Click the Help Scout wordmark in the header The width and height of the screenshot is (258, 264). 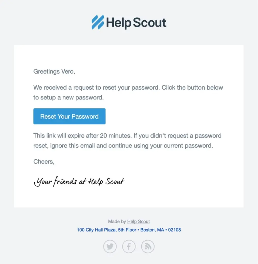click(136, 23)
